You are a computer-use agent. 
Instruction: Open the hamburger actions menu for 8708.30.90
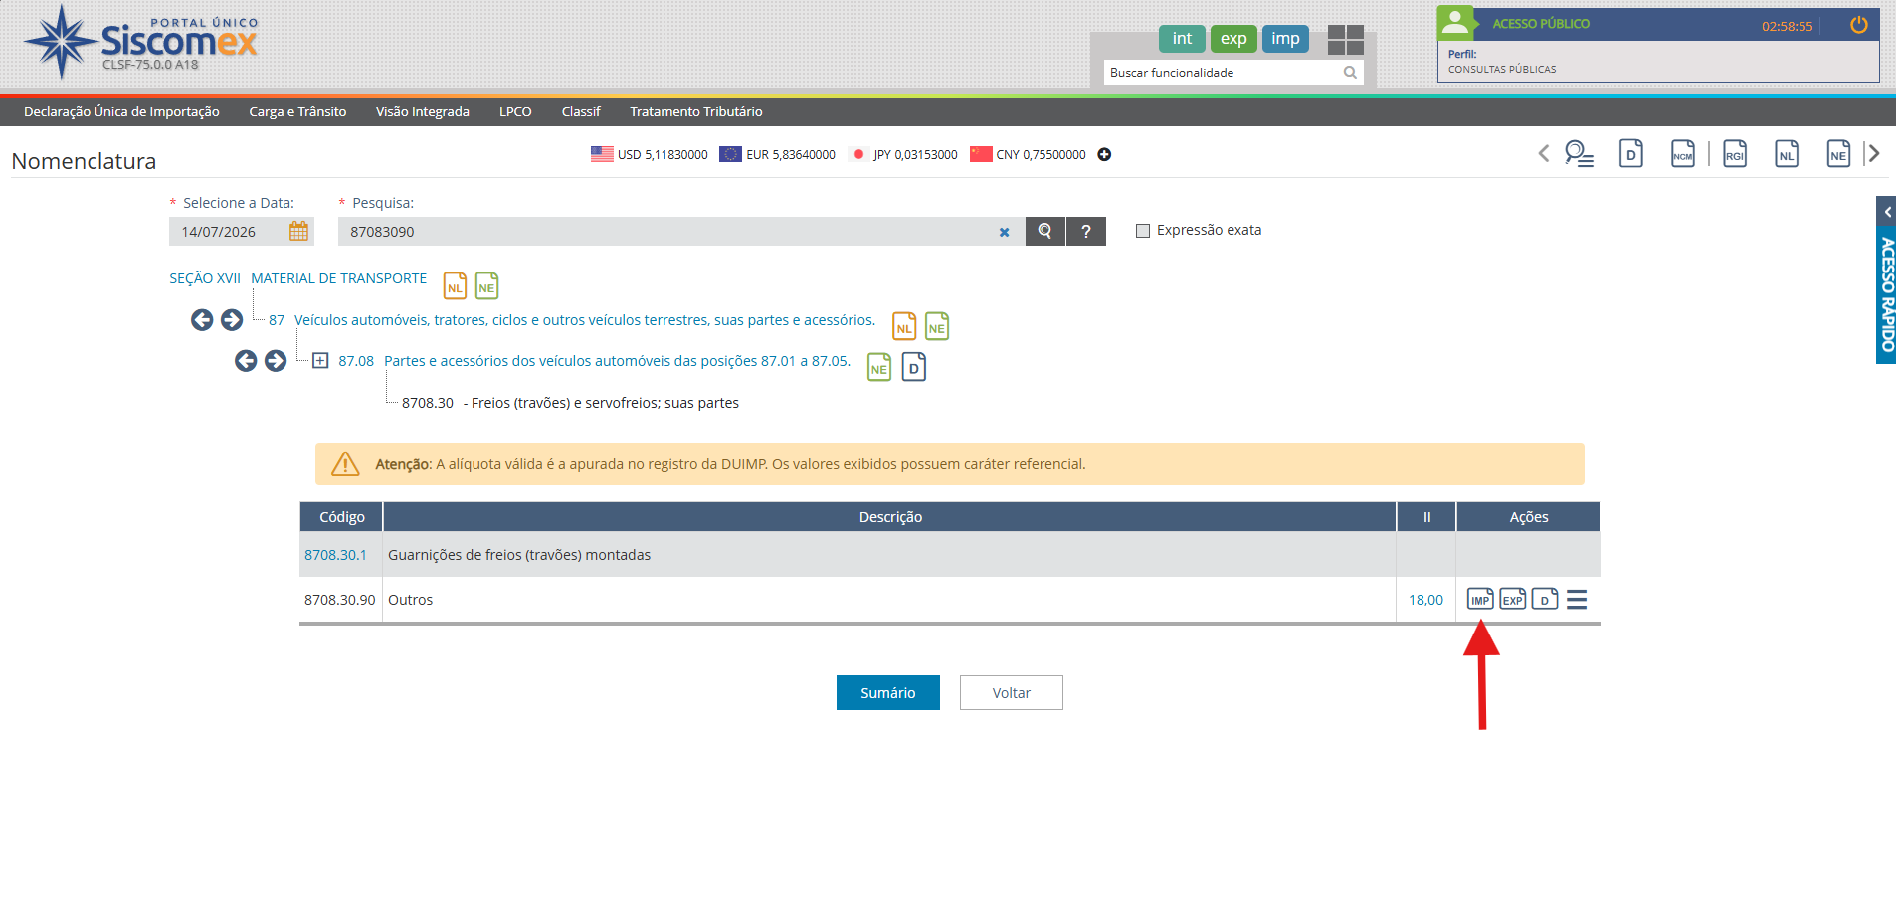click(1577, 600)
